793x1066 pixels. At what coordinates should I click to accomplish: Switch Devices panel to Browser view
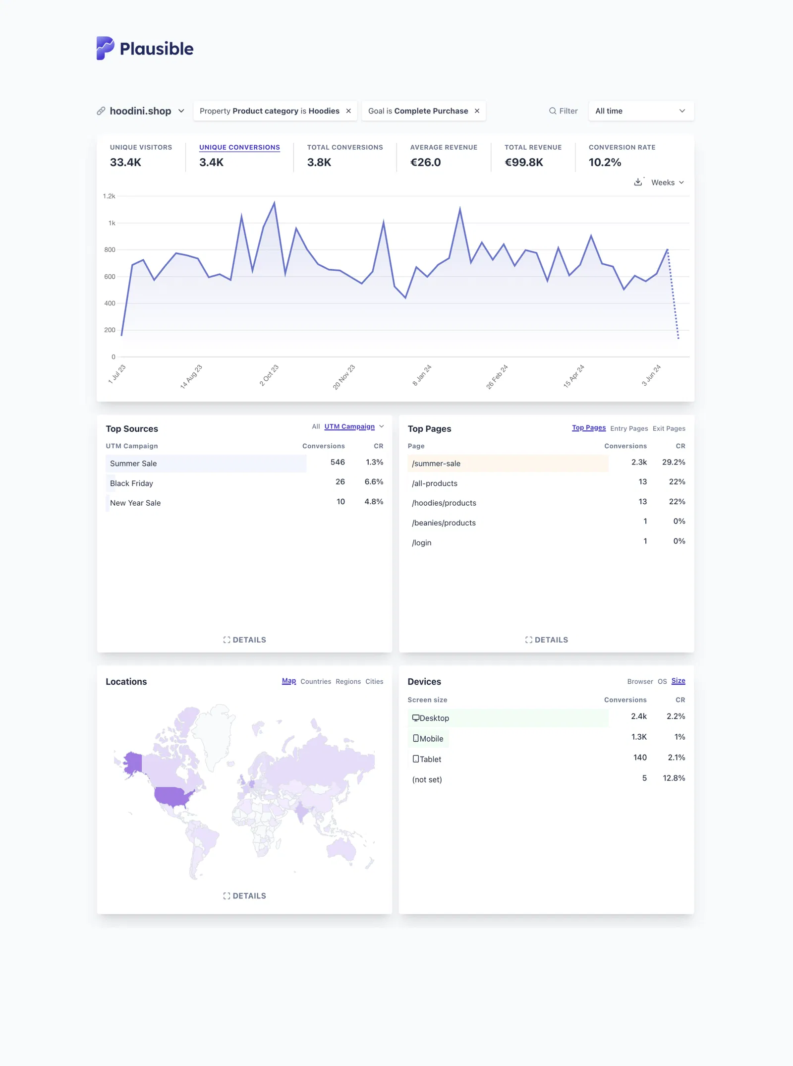[640, 681]
